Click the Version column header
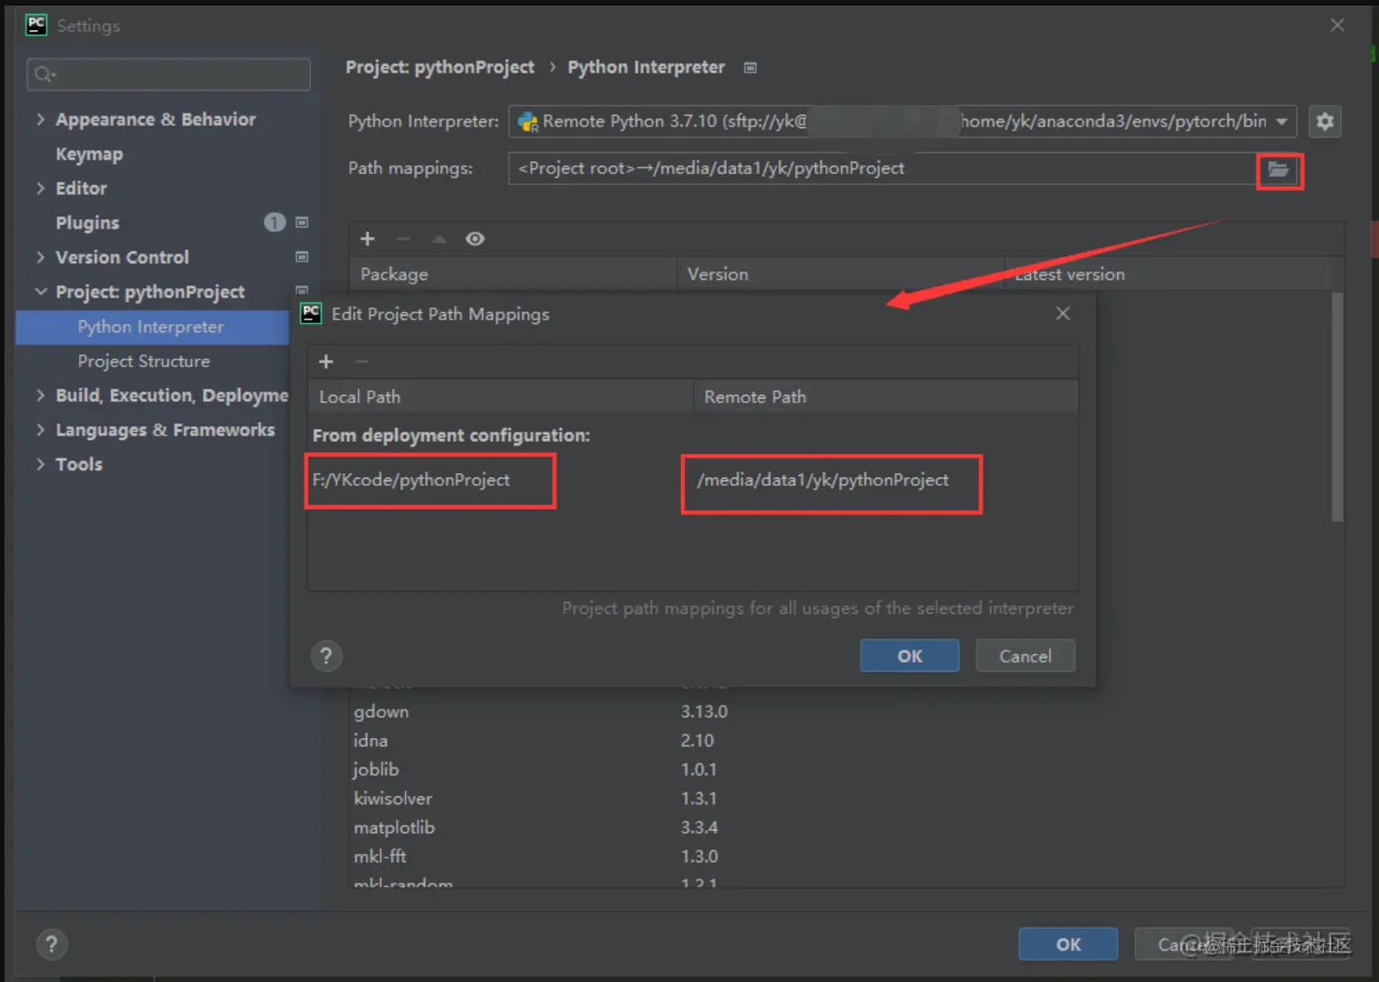The width and height of the screenshot is (1379, 982). (x=841, y=274)
